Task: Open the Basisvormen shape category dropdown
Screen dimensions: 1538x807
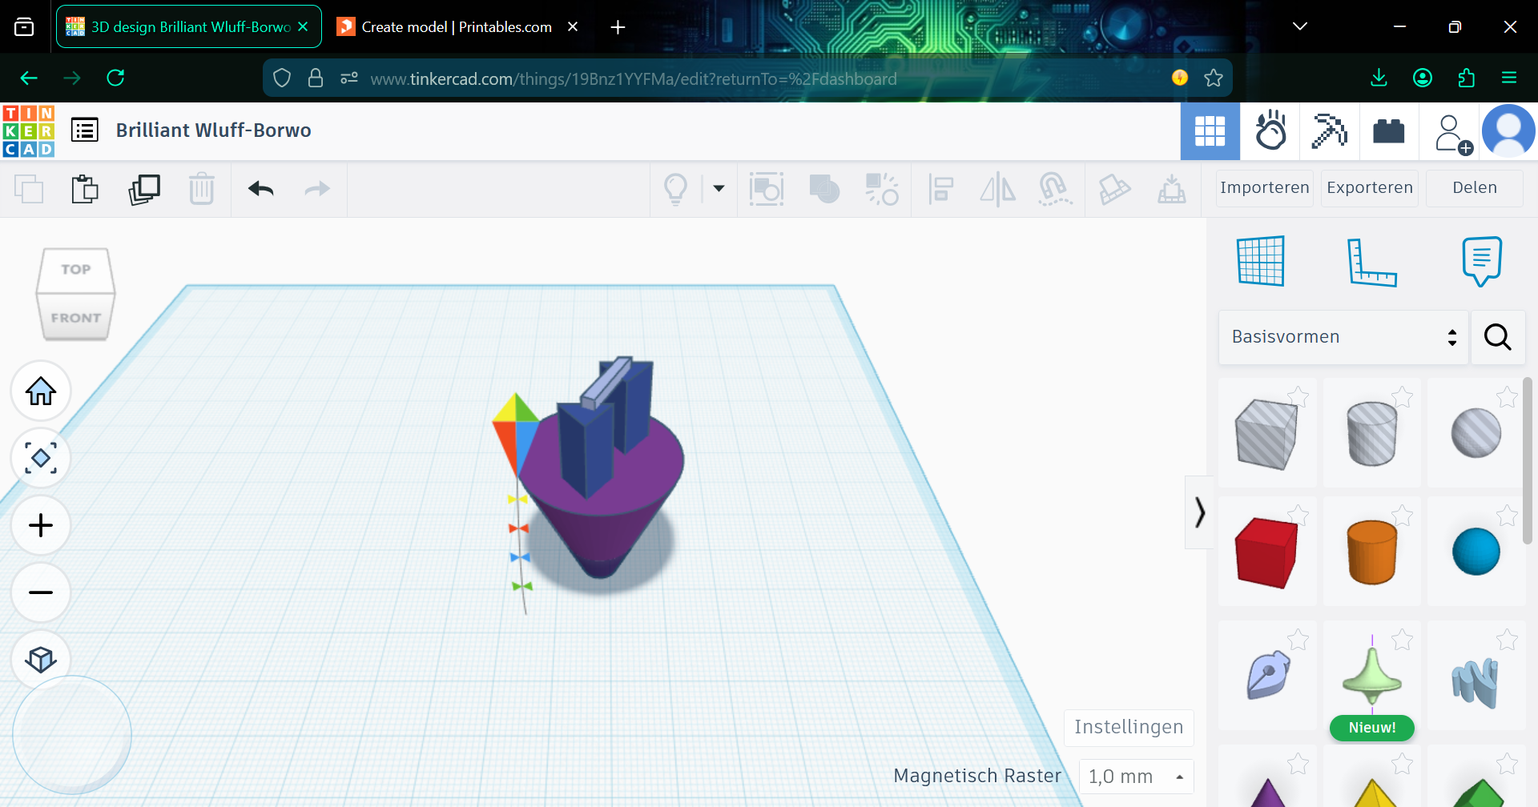Action: pos(1343,337)
